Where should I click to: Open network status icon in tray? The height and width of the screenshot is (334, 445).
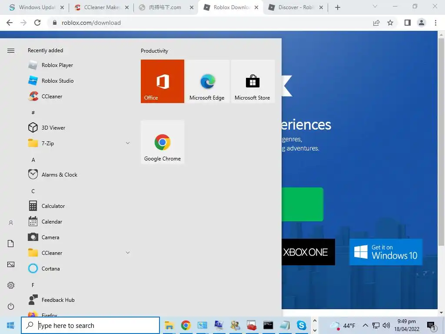[376, 325]
